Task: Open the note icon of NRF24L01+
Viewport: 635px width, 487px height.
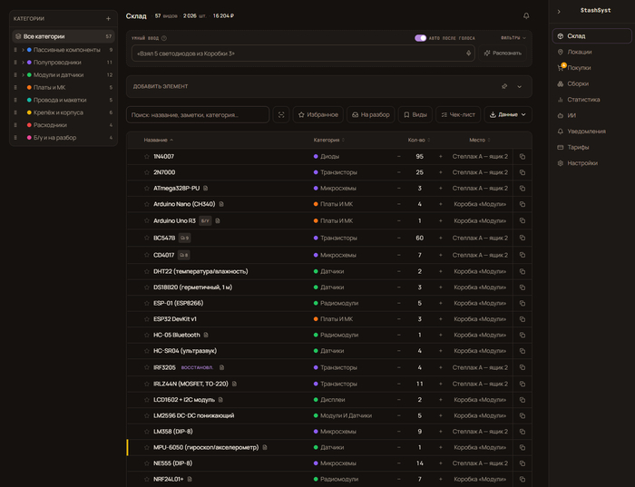Action: pos(190,479)
